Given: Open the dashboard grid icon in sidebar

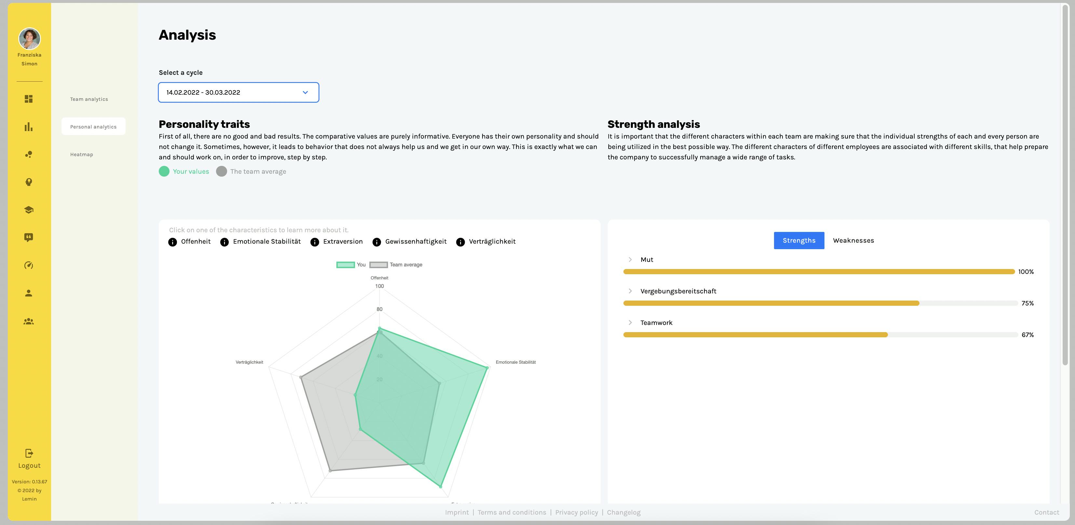Looking at the screenshot, I should coord(28,99).
